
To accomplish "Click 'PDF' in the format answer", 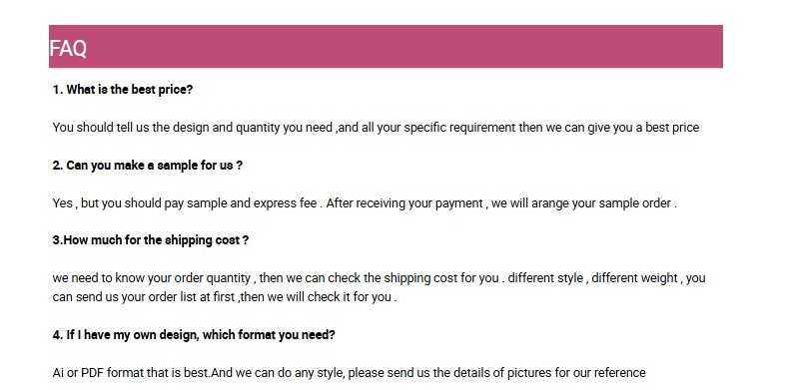I will tap(92, 373).
